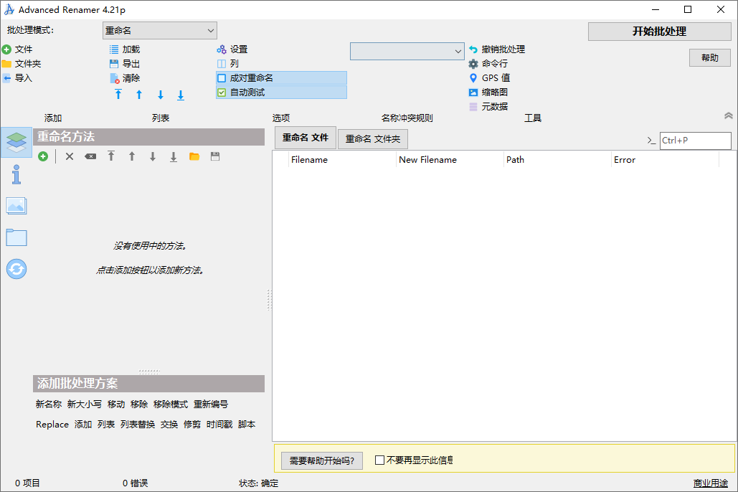Viewport: 738px width, 492px height.
Task: Open thumbnails (缩略图) tool
Action: click(473, 93)
